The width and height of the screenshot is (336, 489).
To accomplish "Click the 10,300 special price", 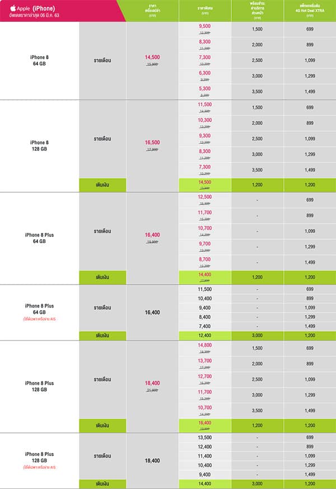I will [x=205, y=120].
